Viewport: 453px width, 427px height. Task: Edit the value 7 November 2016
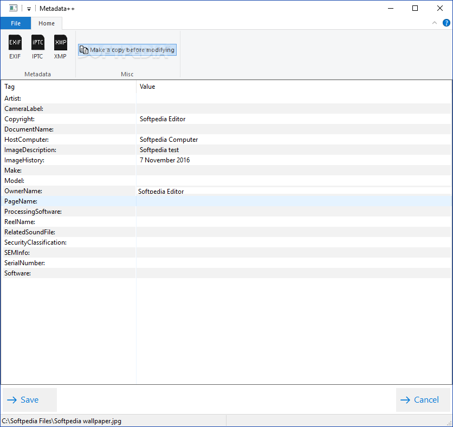[x=165, y=160]
